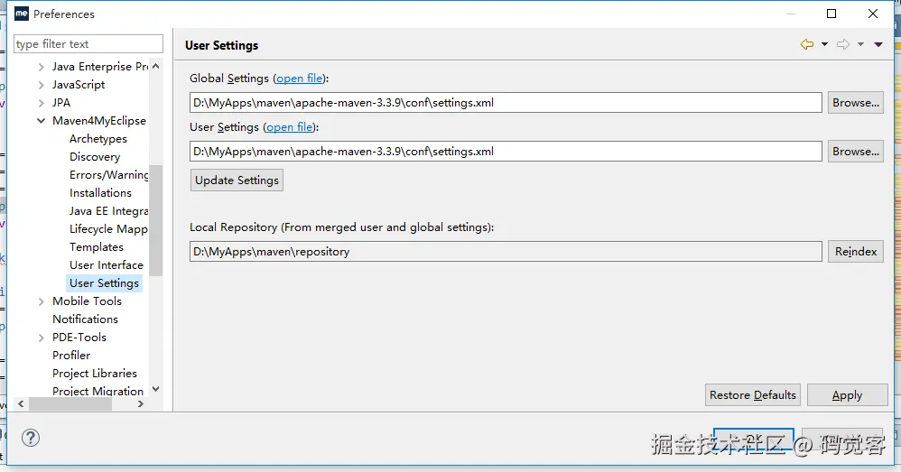Select Mobile Tools in the tree
Image resolution: width=901 pixels, height=472 pixels.
pyautogui.click(x=87, y=301)
